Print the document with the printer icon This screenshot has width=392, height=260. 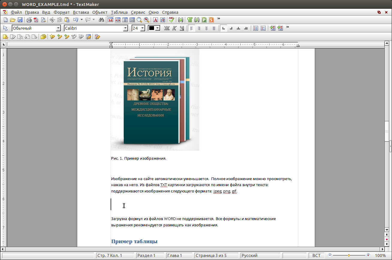coord(29,20)
